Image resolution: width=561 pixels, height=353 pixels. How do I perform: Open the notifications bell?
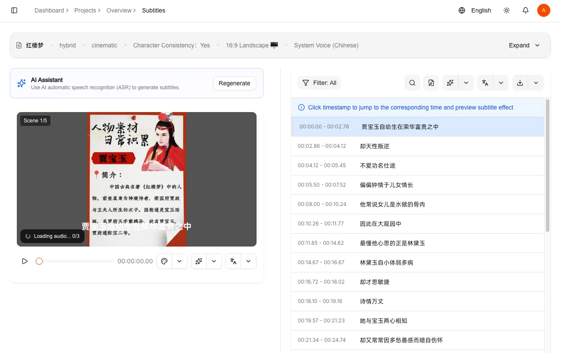pos(526,10)
